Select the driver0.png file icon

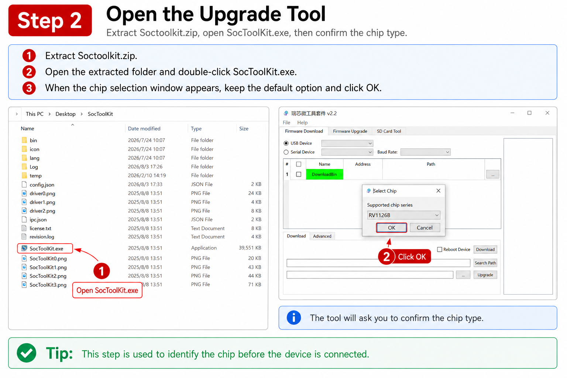click(24, 193)
